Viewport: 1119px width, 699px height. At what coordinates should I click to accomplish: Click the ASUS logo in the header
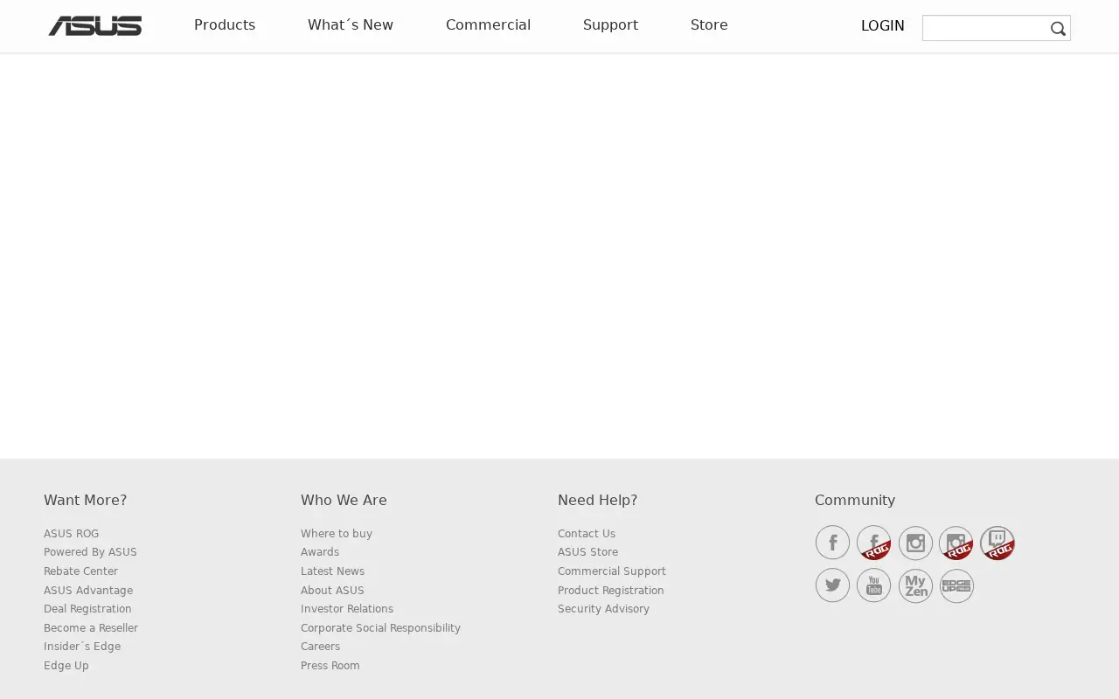pyautogui.click(x=95, y=26)
